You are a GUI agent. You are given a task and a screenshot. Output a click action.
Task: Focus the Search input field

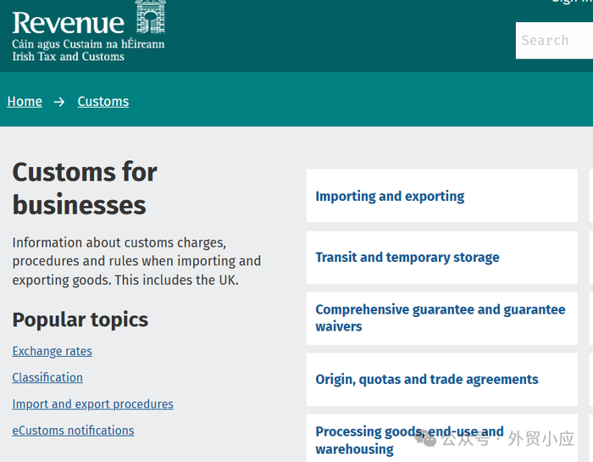[553, 40]
